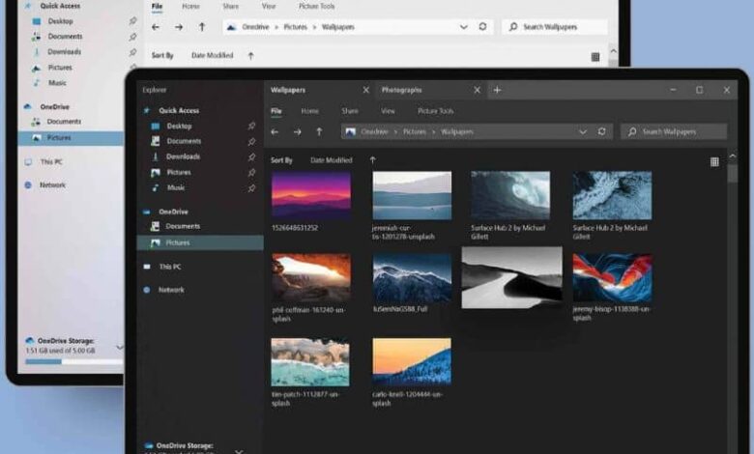Refresh the dark window's address bar
754x454 pixels.
(x=601, y=131)
